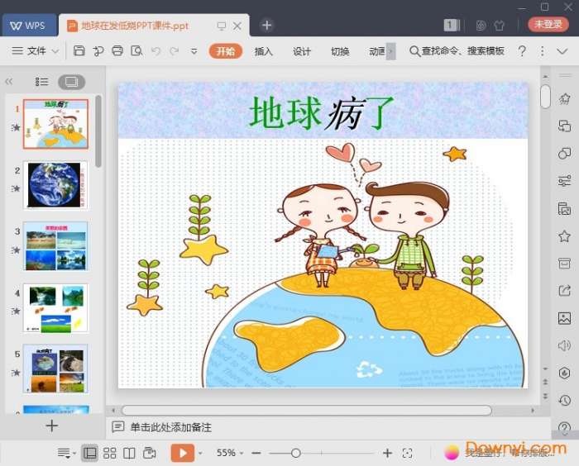Switch the slide panel to thumbnail view

point(72,82)
